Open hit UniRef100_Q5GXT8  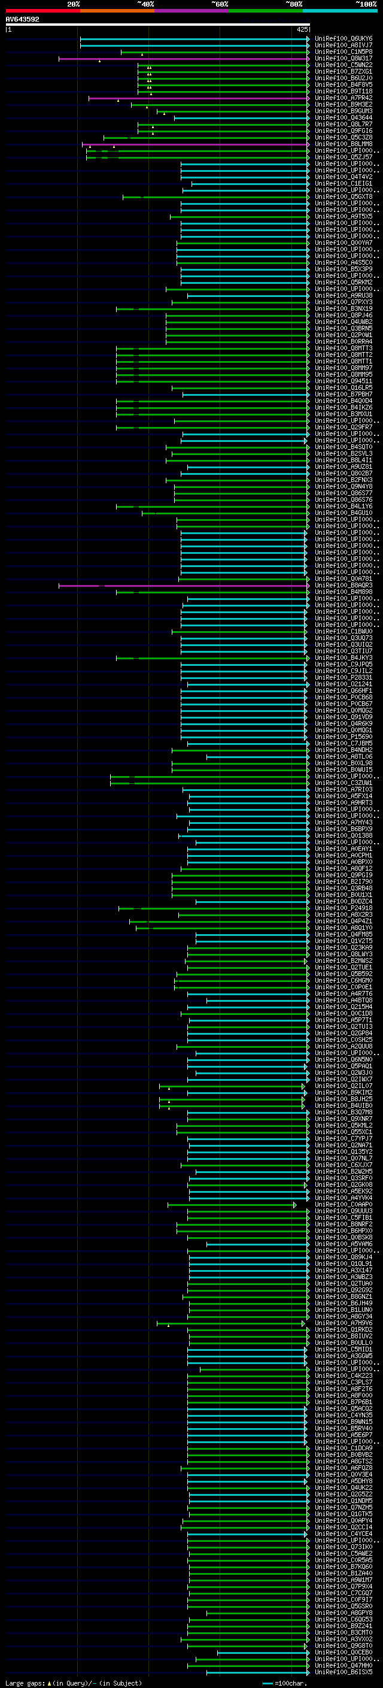[344, 196]
